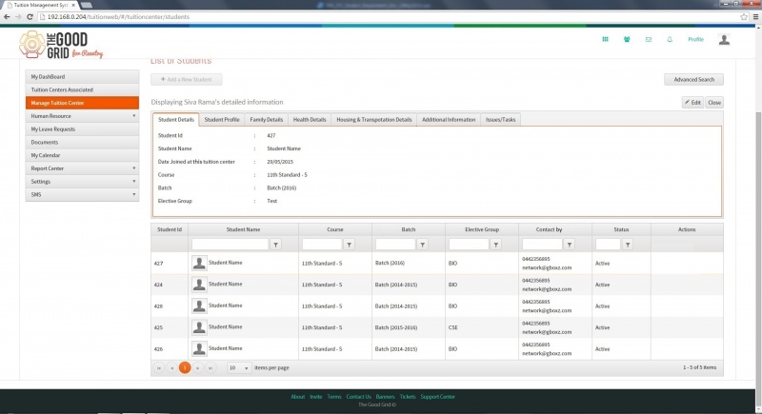Bookmark page with the star icon

[x=744, y=16]
